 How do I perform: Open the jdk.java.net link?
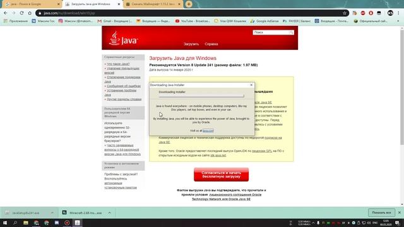tap(218, 155)
